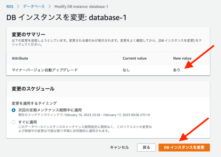This screenshot has width=221, height=157.
Task: Click Modify DB instance: database-1 breadcrumb text
Action: tap(81, 7)
